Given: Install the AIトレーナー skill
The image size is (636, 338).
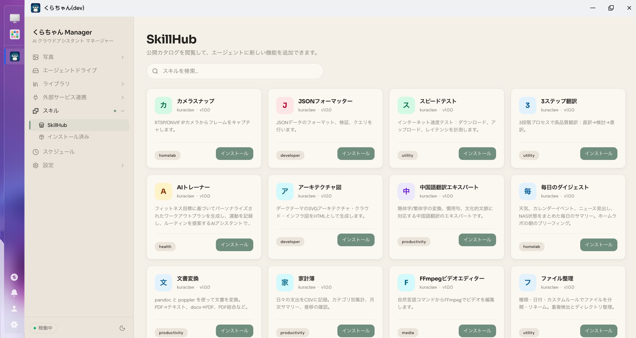Looking at the screenshot, I should 235,245.
